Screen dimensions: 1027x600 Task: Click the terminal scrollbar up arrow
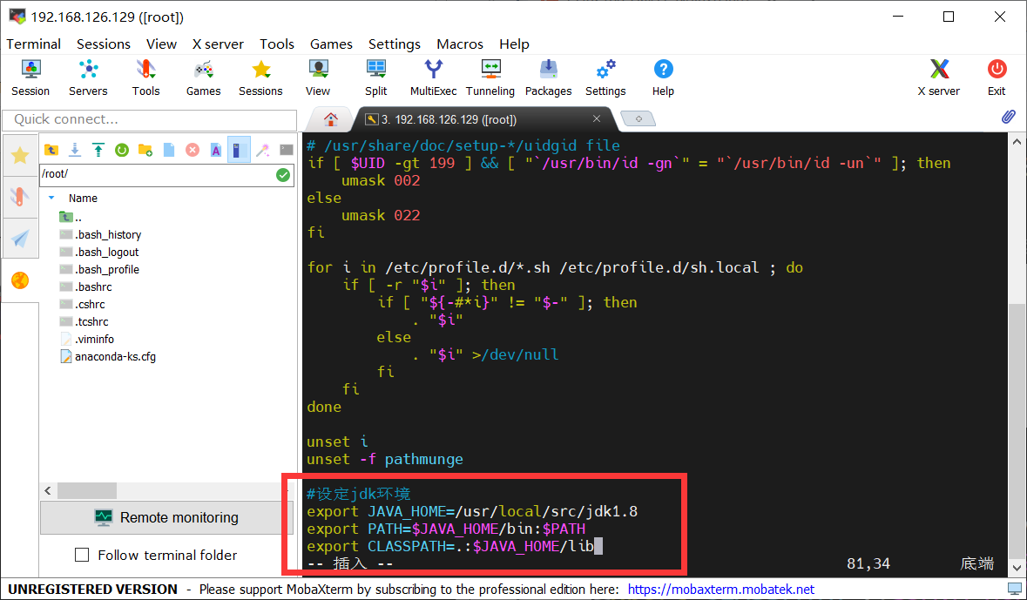(1017, 141)
